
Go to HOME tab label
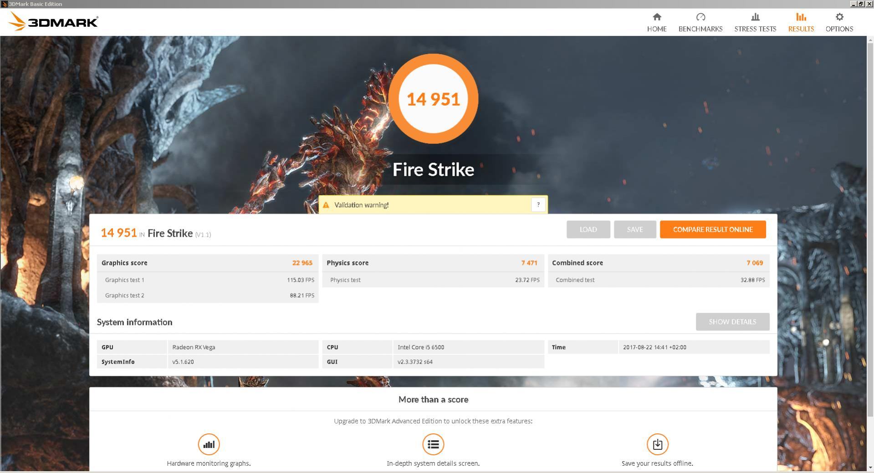[657, 29]
